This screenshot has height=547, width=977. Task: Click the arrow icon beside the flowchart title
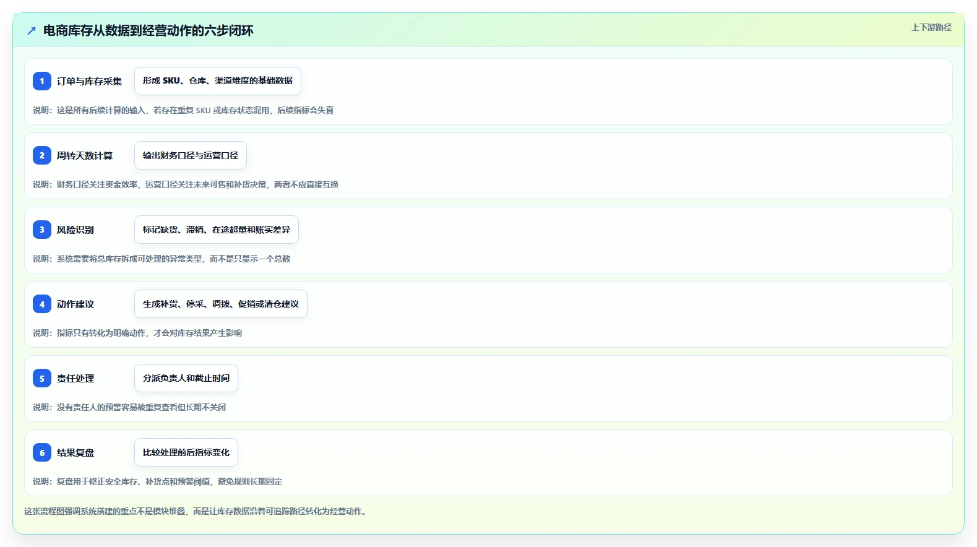point(32,30)
